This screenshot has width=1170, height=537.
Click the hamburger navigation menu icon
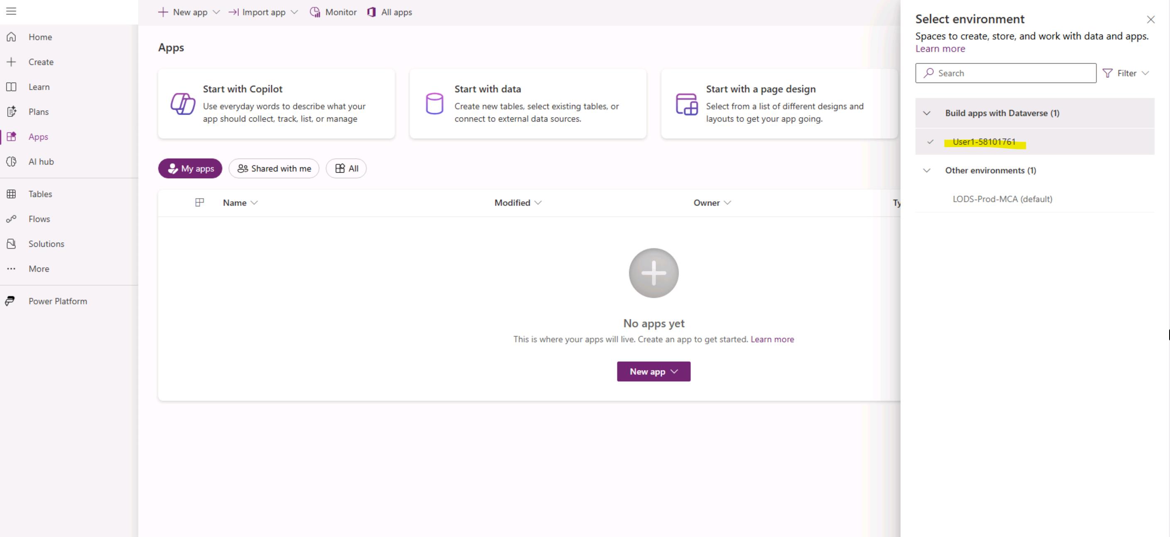11,11
